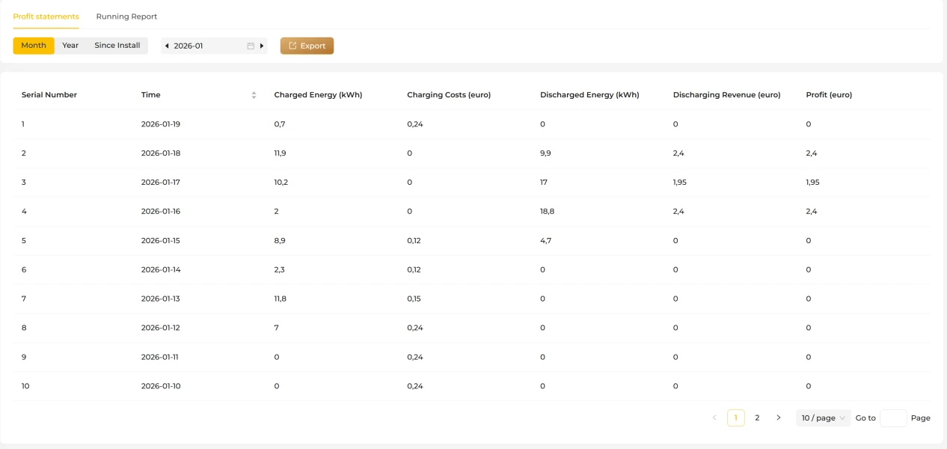Screen dimensions: 947x449
Task: Select the 2026-01-18 date cell
Action: 161,153
